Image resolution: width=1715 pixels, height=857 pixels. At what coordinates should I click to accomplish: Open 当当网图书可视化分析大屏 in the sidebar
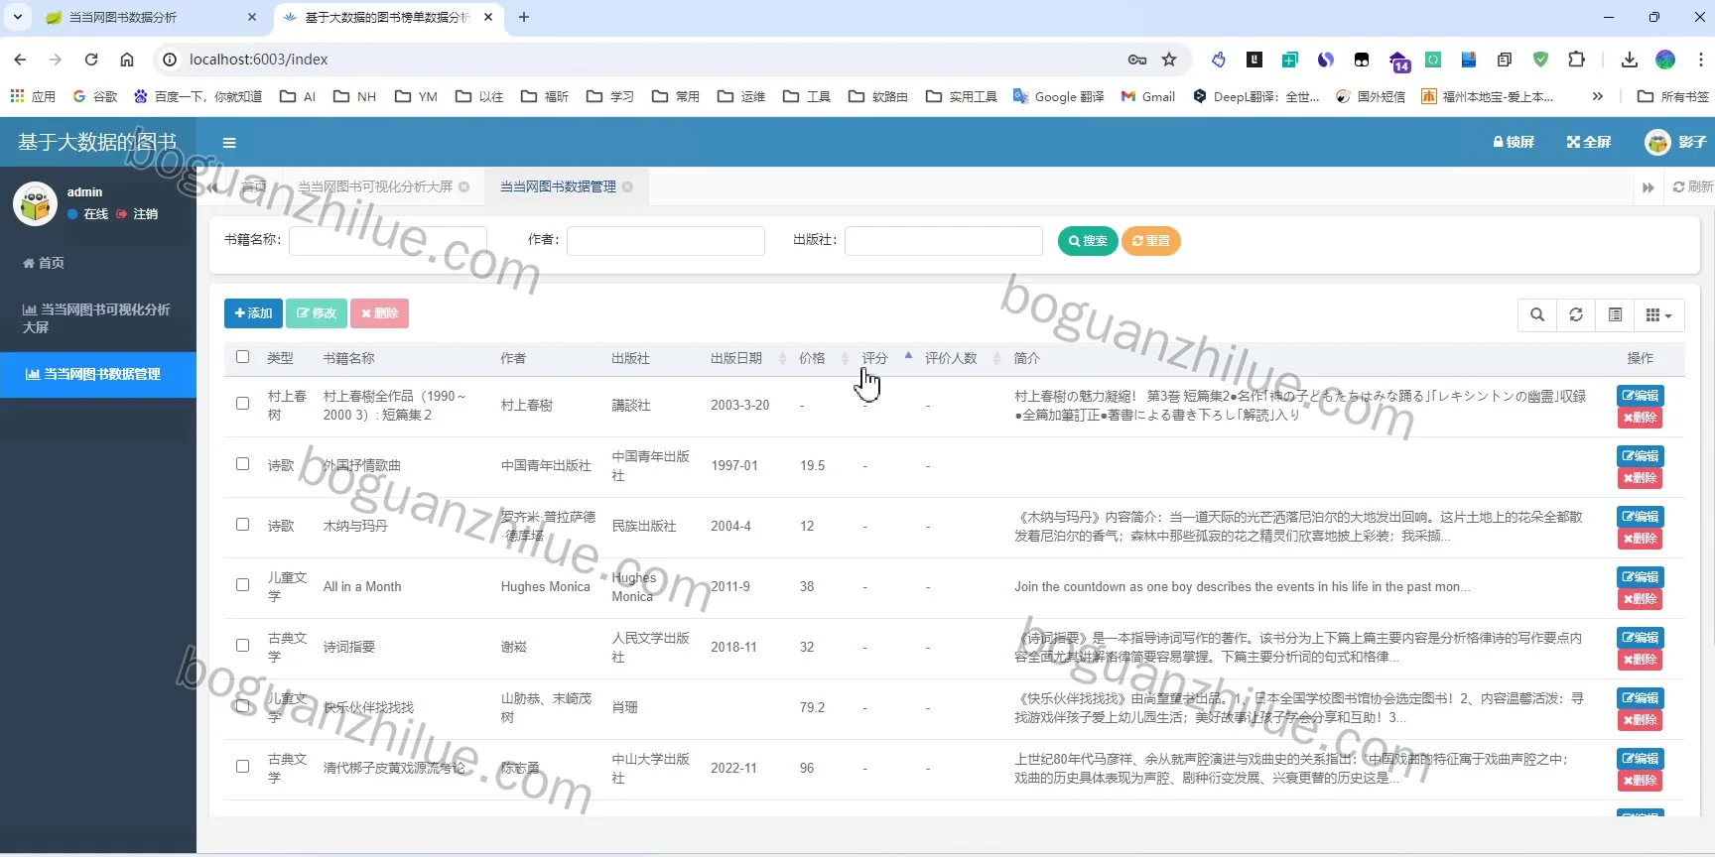pos(98,318)
